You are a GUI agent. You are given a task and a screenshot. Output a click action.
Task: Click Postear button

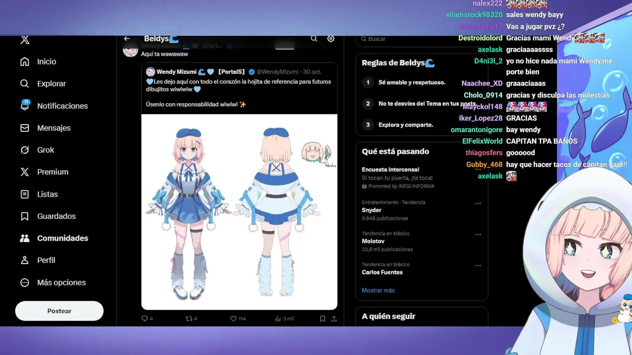click(x=59, y=311)
